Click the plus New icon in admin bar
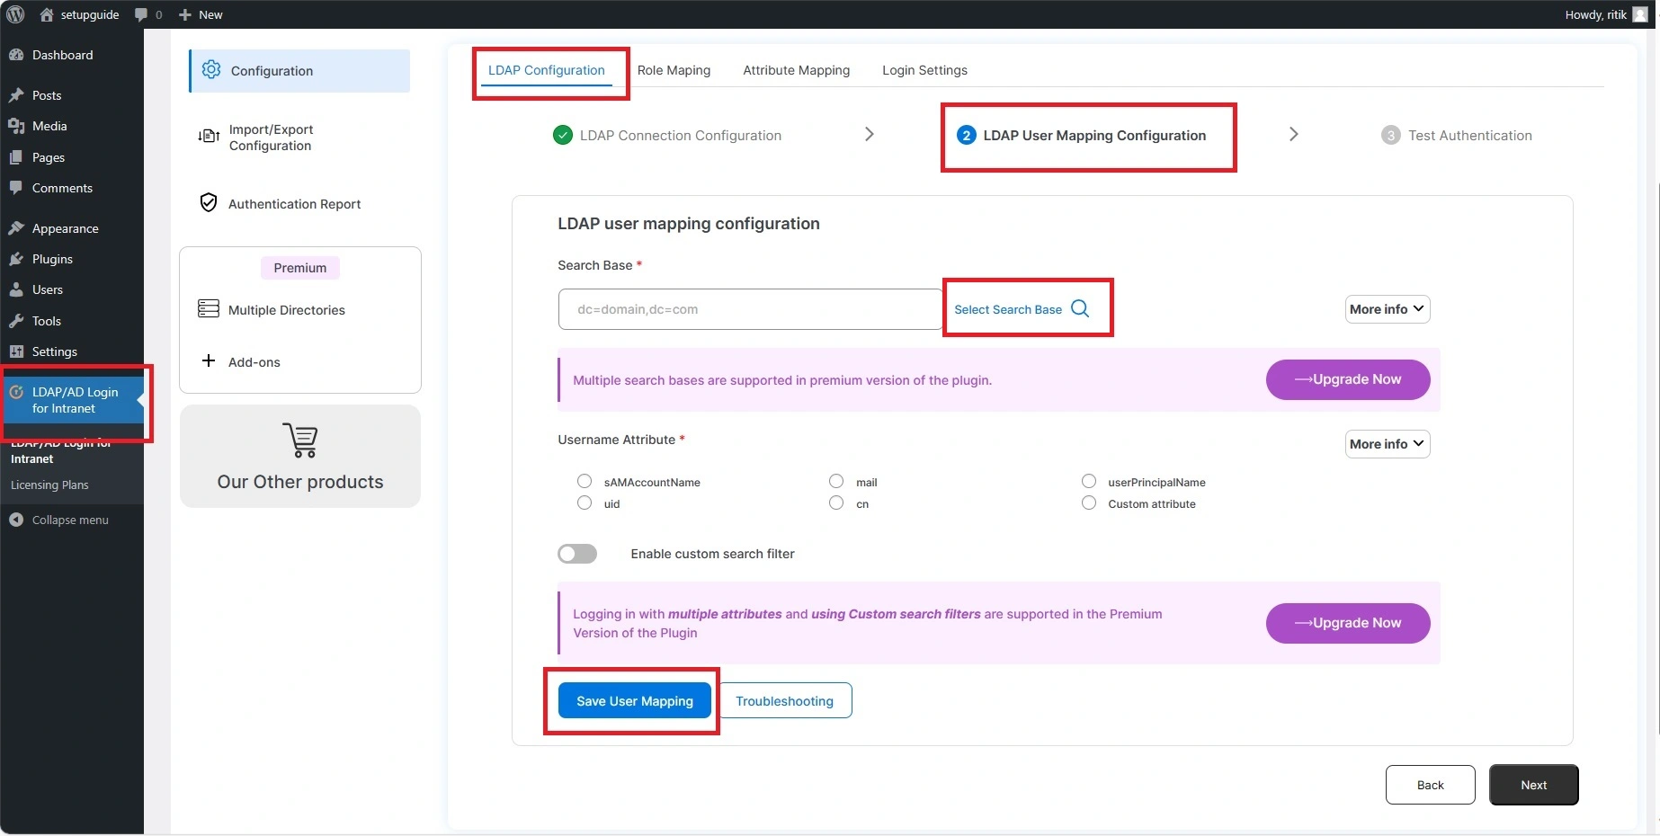 coord(185,14)
